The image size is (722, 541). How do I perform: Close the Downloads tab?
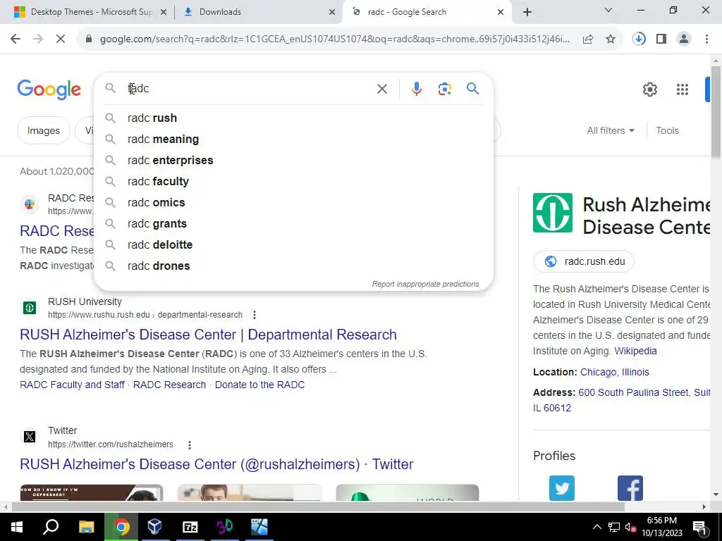click(332, 12)
